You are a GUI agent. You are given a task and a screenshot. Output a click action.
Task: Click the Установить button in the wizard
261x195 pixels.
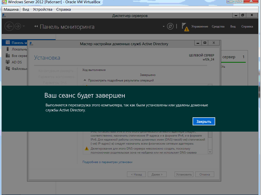pos(184,175)
